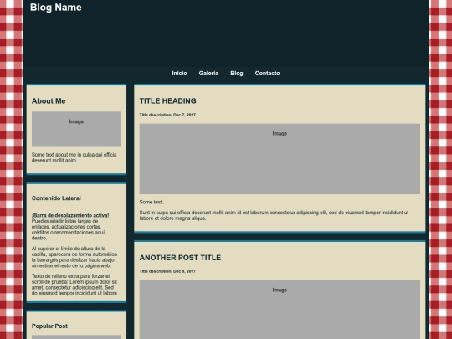
Task: Click the Popular Post heading
Action: (x=49, y=326)
